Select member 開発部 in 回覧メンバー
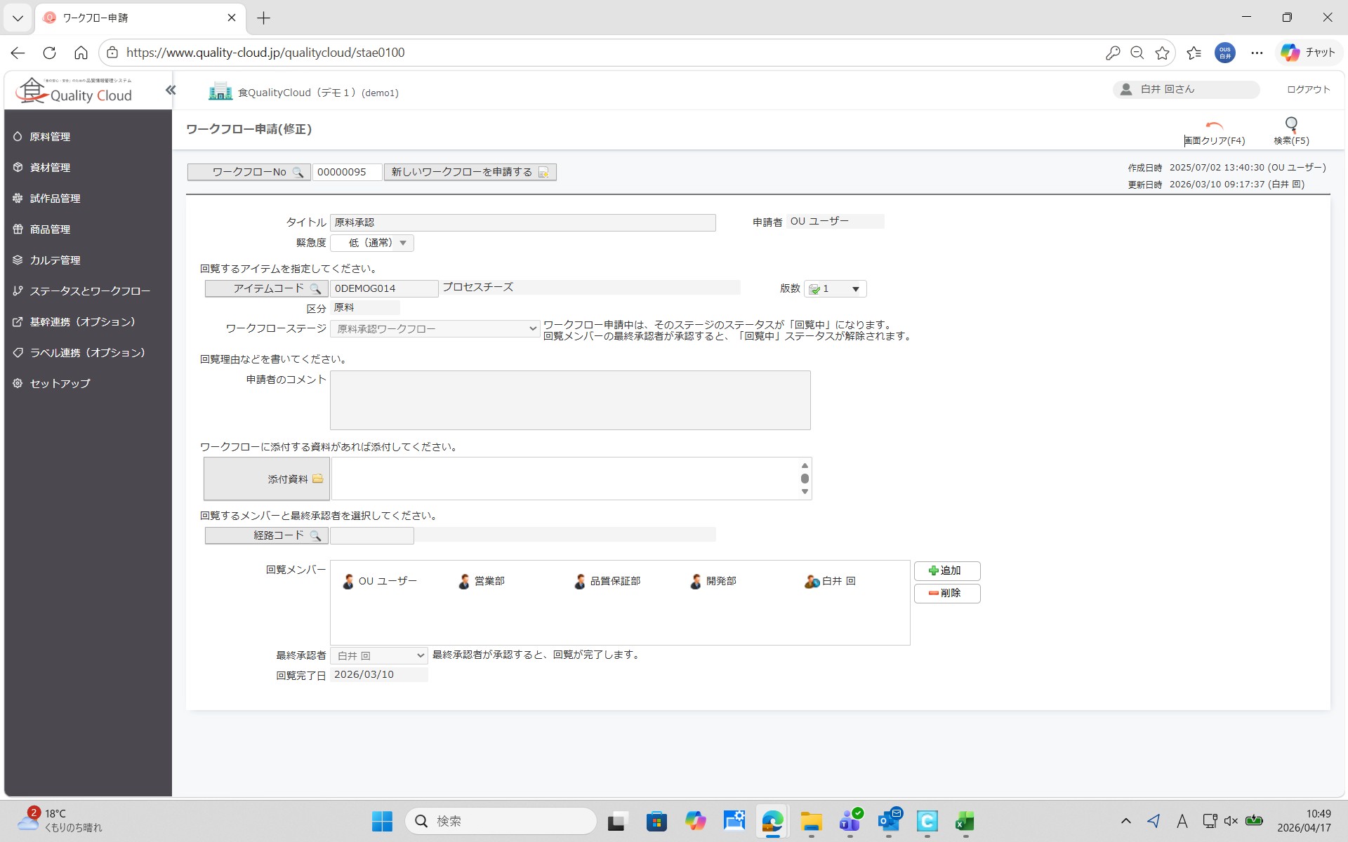1348x842 pixels. [x=713, y=581]
